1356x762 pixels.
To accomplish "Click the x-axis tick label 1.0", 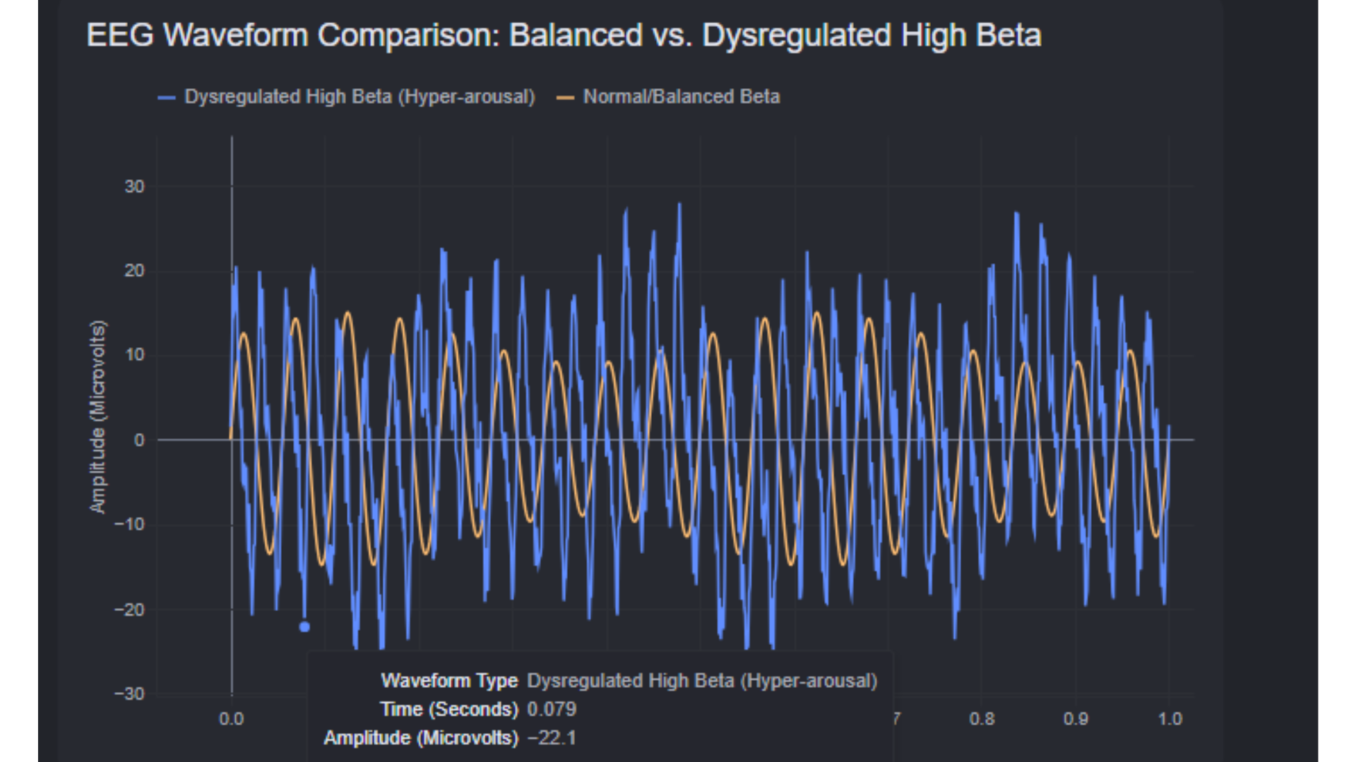I will pyautogui.click(x=1170, y=719).
